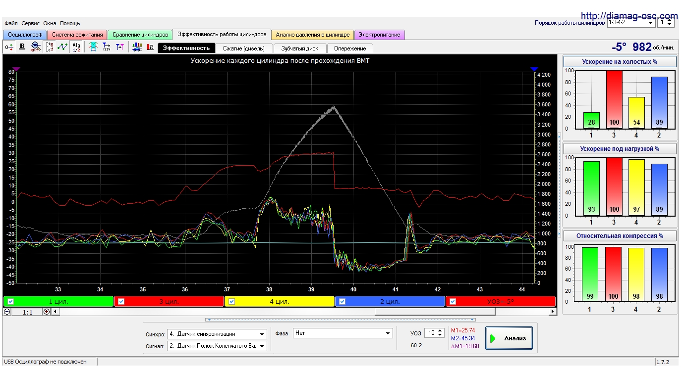The image size is (685, 368).
Task: Toggle the 3 цил. trace checkbox
Action: pyautogui.click(x=121, y=301)
